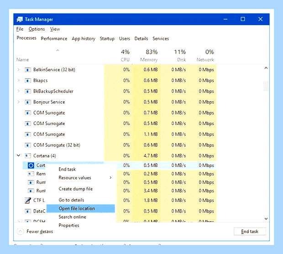Select the Bonjour Service process icon
The image size is (283, 254).
coord(27,102)
